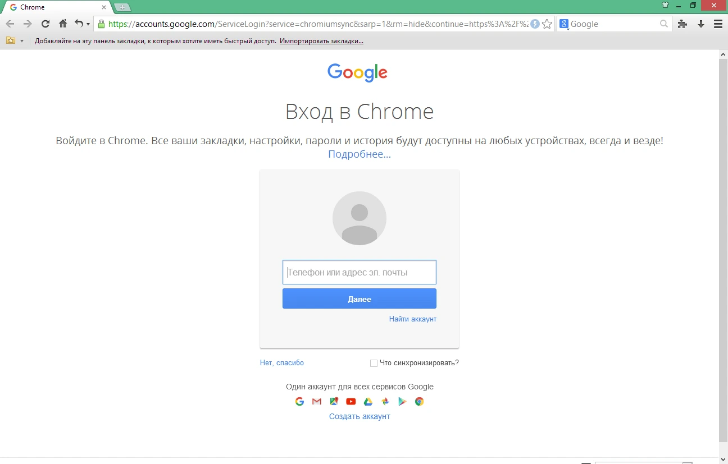Enable the 'Что синхронизировать?' checkbox
The width and height of the screenshot is (728, 464).
pyautogui.click(x=374, y=363)
